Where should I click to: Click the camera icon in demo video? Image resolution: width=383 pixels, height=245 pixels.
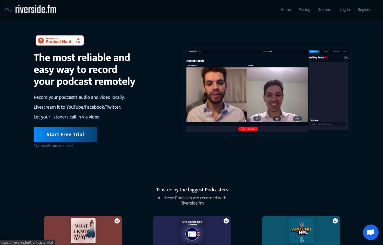point(277,119)
